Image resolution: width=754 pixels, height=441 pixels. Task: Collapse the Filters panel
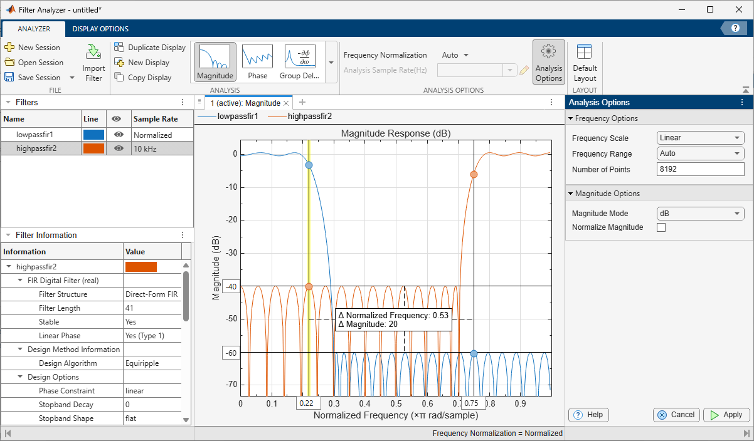point(8,102)
